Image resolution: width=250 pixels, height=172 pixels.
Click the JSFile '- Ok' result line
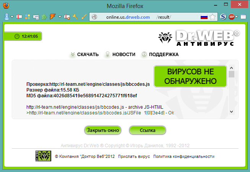[100, 113]
